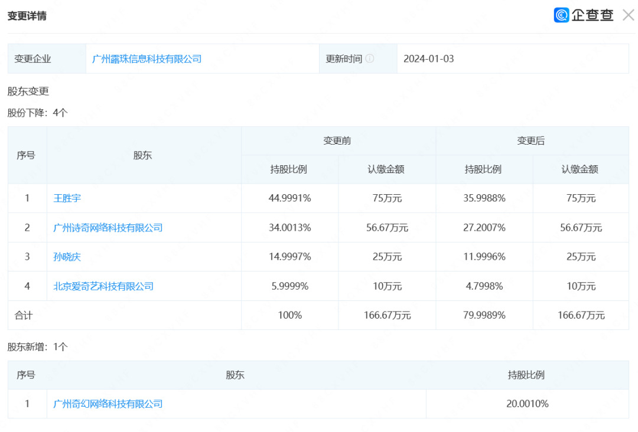Screen dimensions: 638x432
Task: Click the 合计 total row label
Action: pyautogui.click(x=24, y=316)
